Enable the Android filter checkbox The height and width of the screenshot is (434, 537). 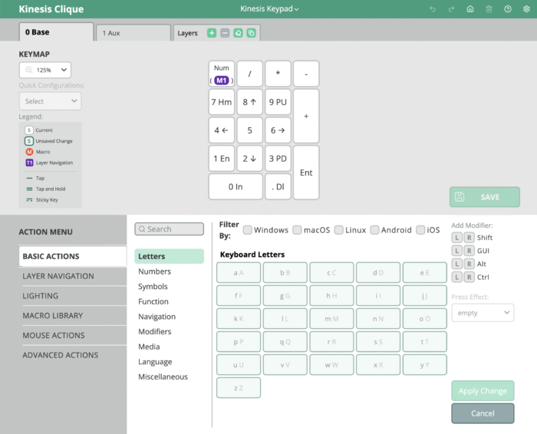click(x=374, y=230)
